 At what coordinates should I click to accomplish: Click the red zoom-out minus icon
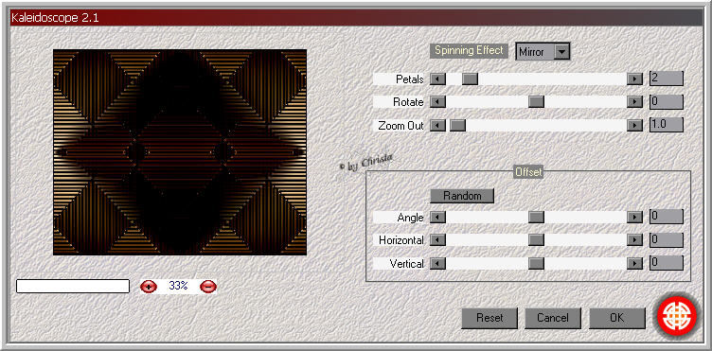pos(208,286)
